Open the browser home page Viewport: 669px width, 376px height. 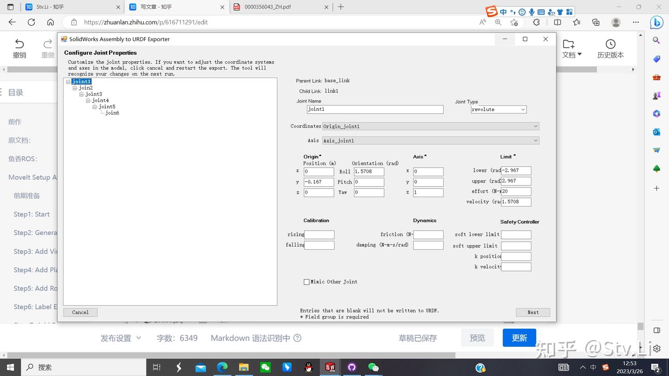(51, 22)
